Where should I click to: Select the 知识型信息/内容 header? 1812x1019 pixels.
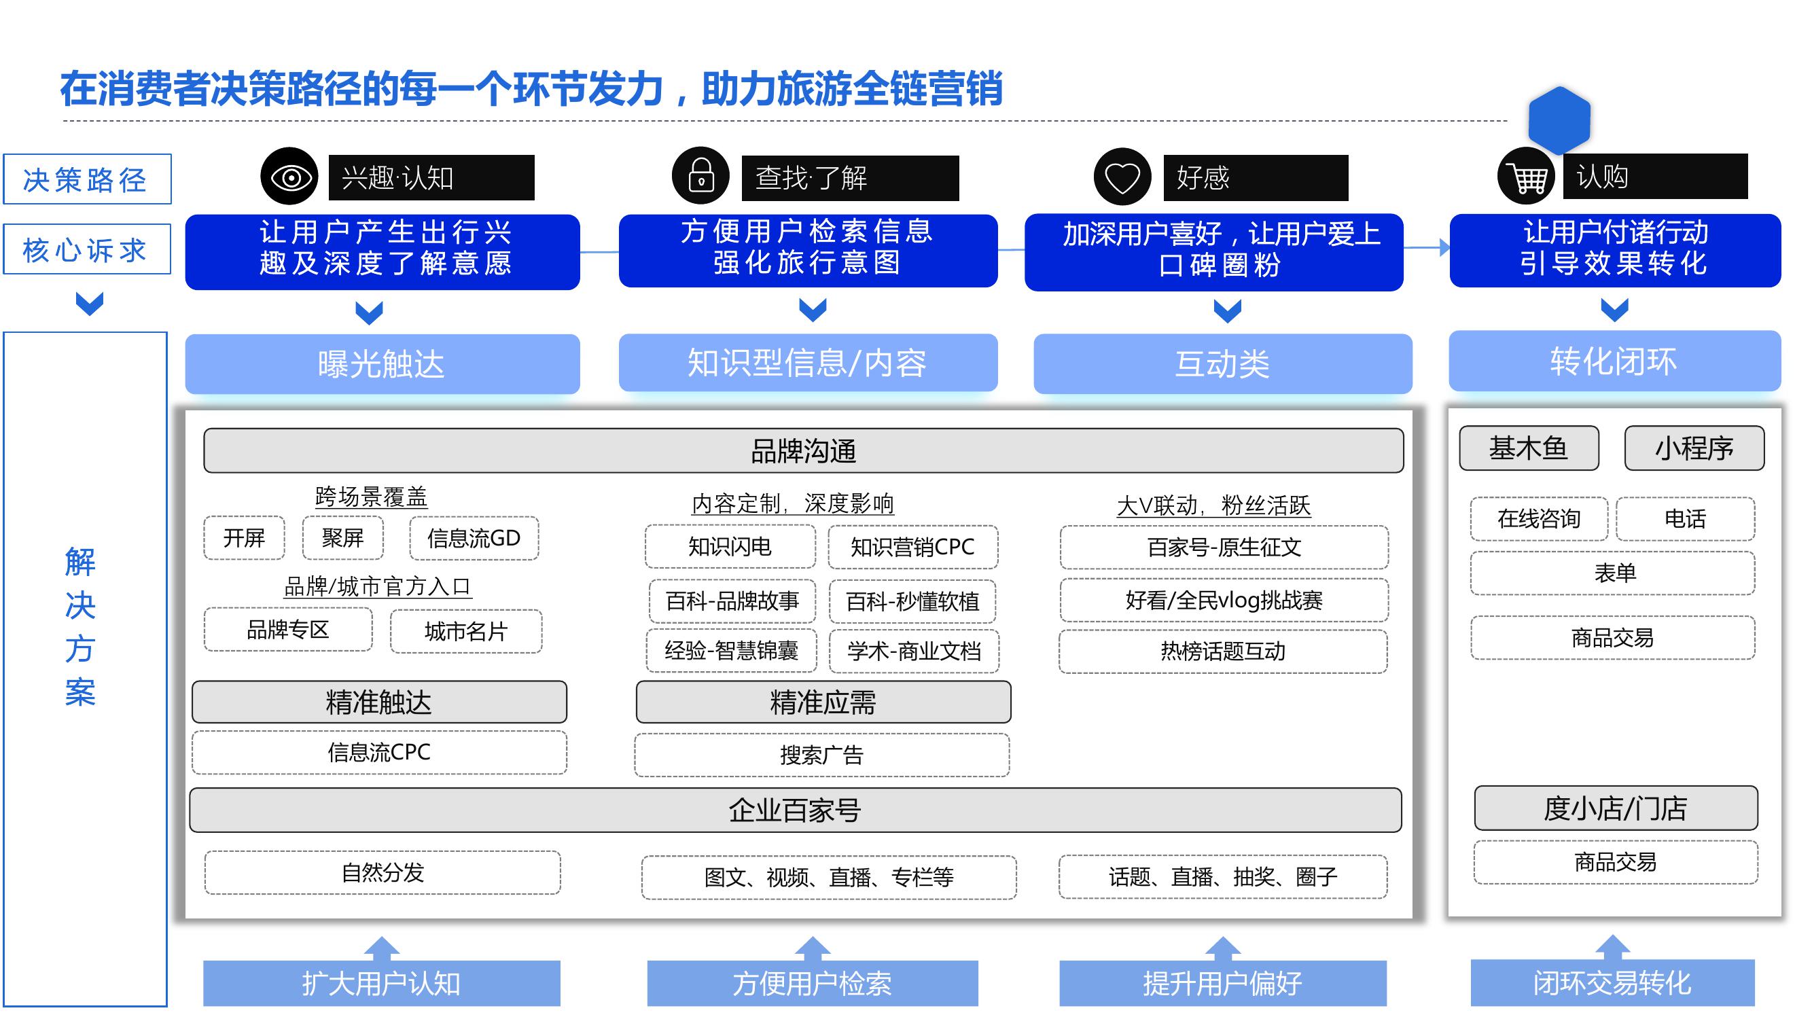pos(808,363)
